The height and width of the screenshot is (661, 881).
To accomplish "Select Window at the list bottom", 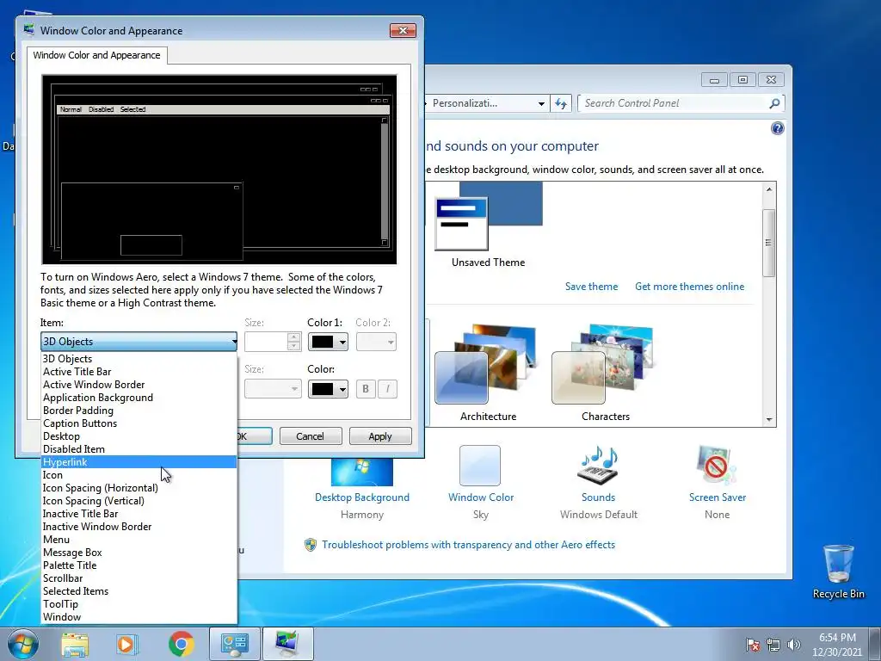I will tap(139, 617).
